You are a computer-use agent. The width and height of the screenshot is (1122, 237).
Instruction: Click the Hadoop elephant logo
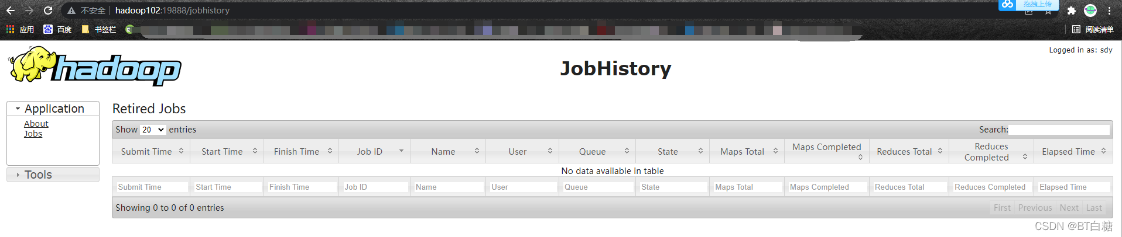pyautogui.click(x=95, y=67)
